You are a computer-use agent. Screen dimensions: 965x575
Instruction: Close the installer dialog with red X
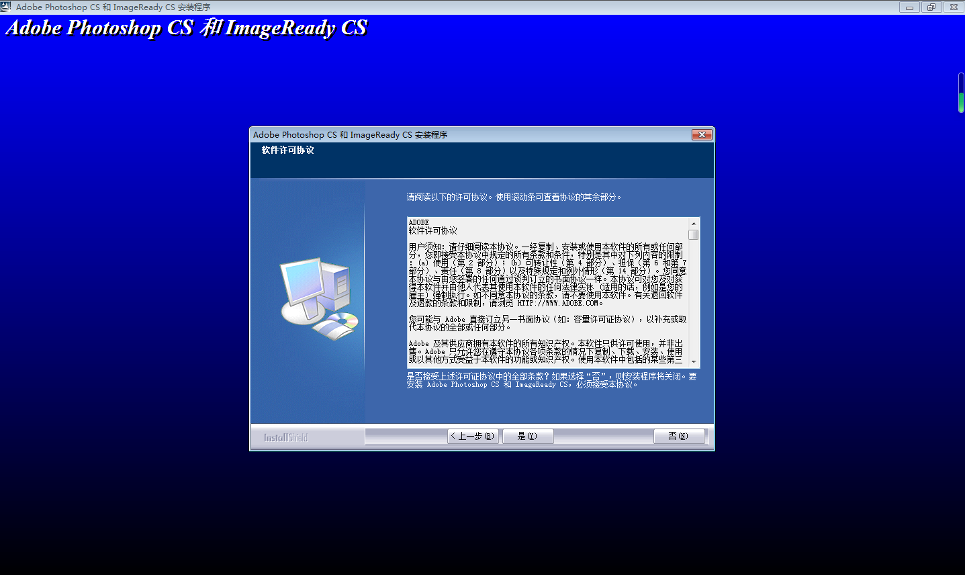(701, 134)
